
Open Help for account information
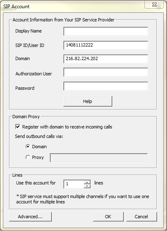point(88,101)
